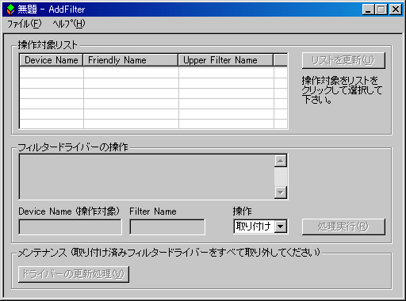Click the scroll up arrow in filter driver box
This screenshot has height=301, width=406.
[281, 161]
